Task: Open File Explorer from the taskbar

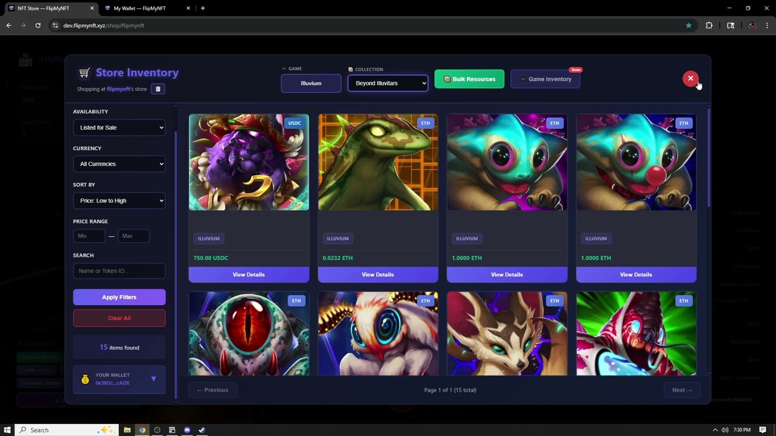Action: click(127, 430)
